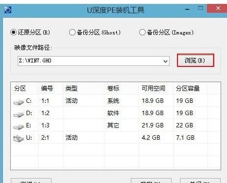Select the E: drive icon
Image resolution: width=227 pixels, height=183 pixels.
19,126
